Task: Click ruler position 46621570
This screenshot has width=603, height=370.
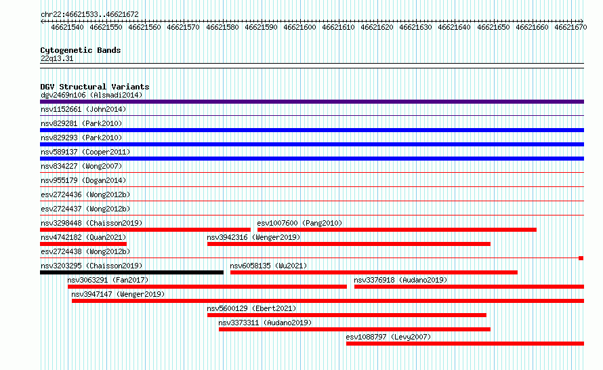Action: point(183,27)
